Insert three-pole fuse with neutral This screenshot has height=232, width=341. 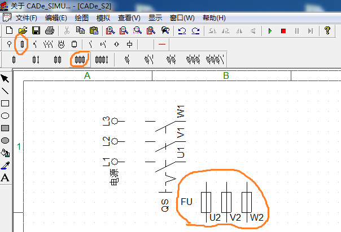click(102, 60)
